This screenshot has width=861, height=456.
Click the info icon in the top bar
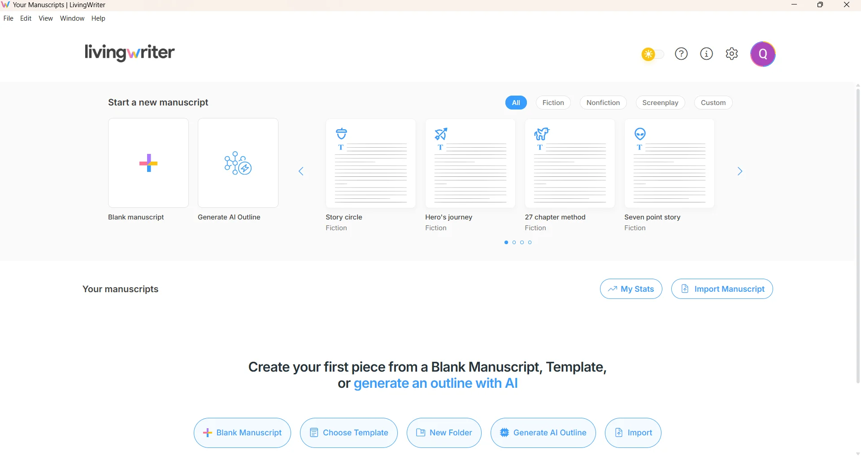pos(706,54)
